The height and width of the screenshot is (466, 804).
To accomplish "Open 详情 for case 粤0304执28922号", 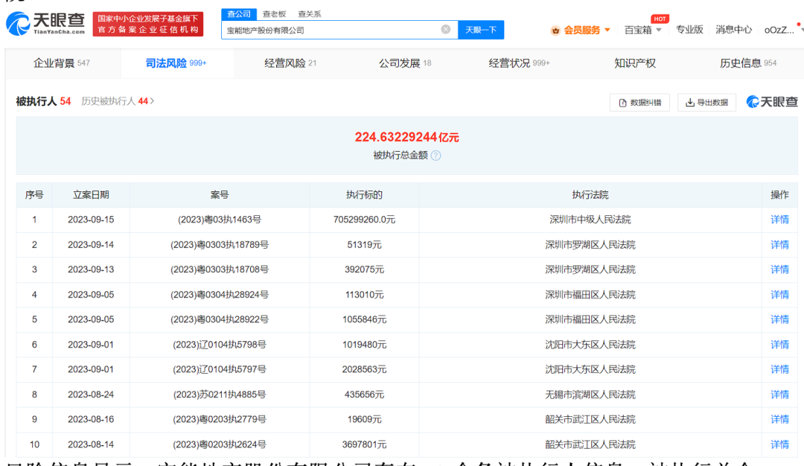I will pos(779,319).
